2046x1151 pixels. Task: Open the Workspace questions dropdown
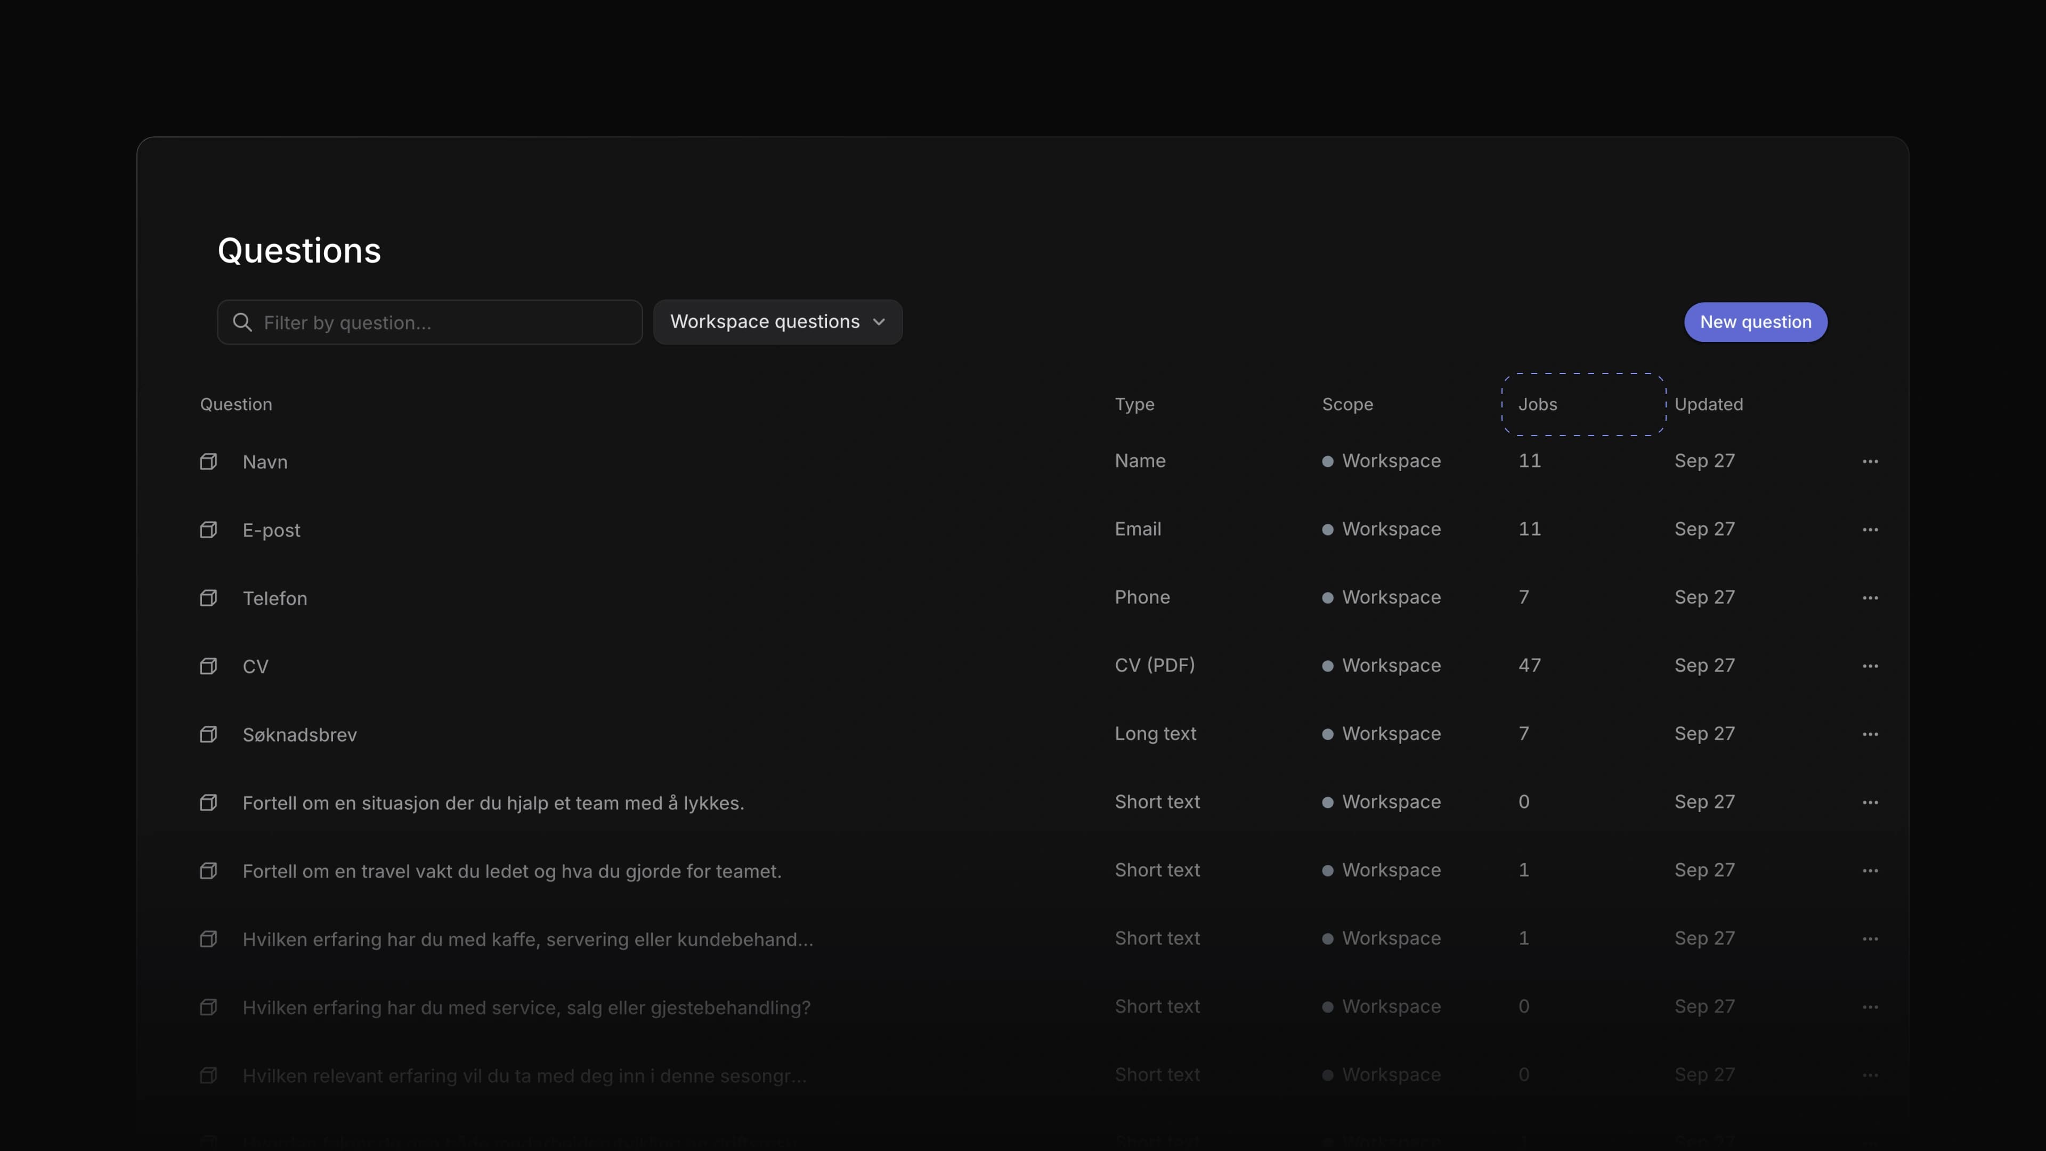(x=777, y=322)
